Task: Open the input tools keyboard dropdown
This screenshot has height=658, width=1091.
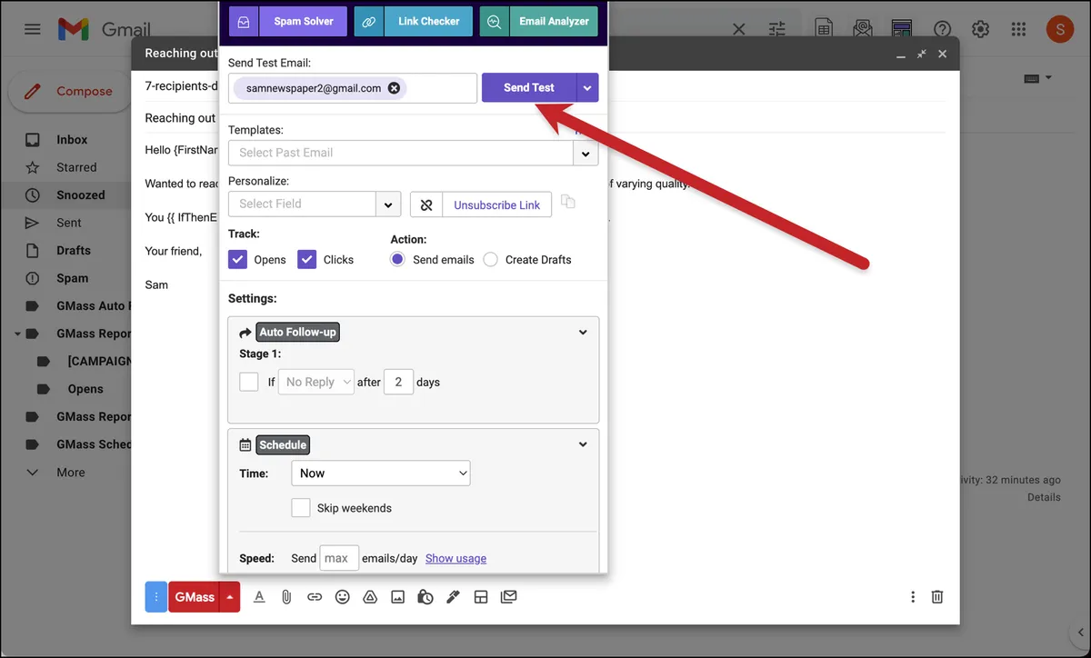Action: [x=1037, y=78]
